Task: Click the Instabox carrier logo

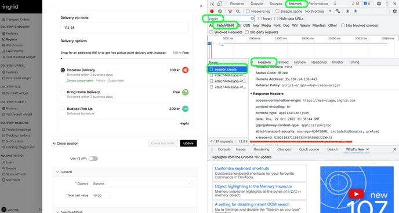Action: pos(185,70)
